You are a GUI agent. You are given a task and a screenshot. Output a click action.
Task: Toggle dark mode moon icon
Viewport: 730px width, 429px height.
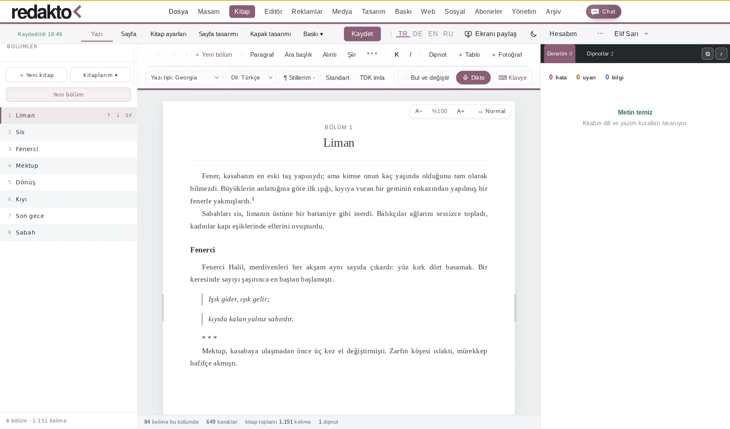click(x=533, y=34)
